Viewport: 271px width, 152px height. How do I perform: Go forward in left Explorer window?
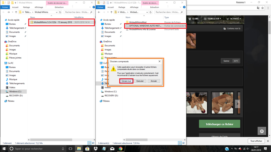pos(8,12)
